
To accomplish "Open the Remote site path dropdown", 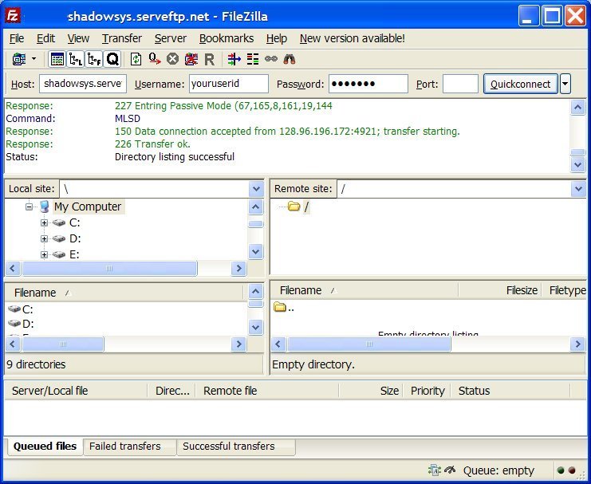I will (x=578, y=189).
